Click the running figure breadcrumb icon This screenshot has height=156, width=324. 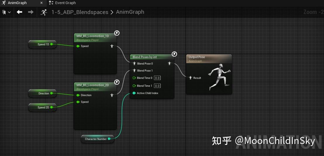(x=44, y=12)
